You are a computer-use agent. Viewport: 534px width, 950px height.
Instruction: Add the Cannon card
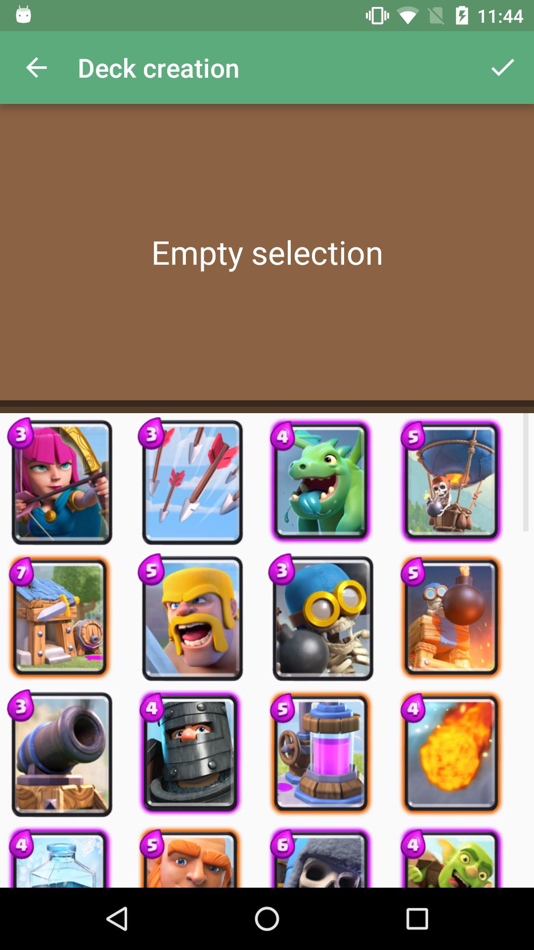(x=61, y=754)
